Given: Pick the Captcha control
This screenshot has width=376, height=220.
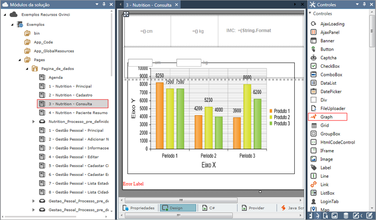Looking at the screenshot, I should (323, 58).
